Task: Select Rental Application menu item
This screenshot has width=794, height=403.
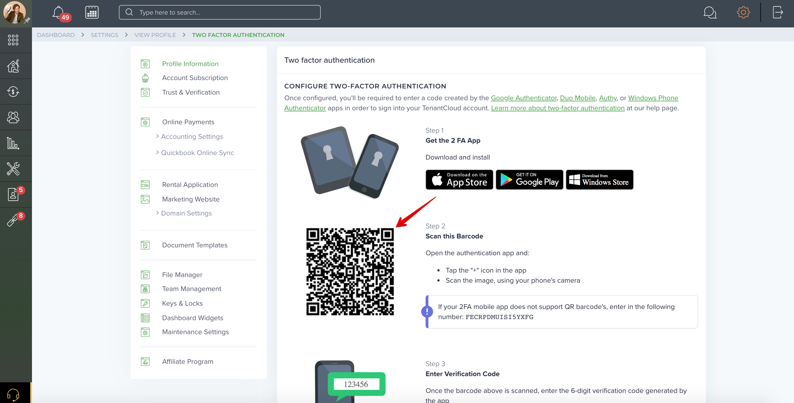Action: [190, 185]
